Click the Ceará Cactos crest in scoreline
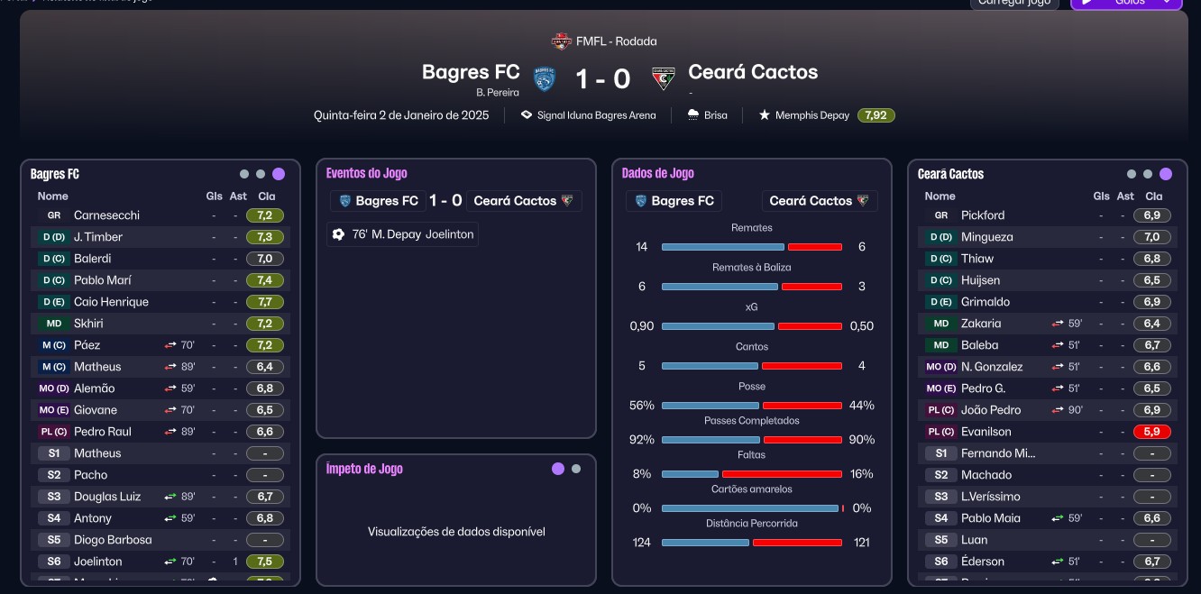1201x594 pixels. (664, 79)
